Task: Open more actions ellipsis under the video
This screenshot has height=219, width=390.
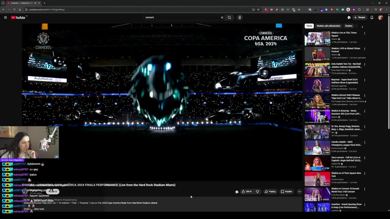Action: 300,192
